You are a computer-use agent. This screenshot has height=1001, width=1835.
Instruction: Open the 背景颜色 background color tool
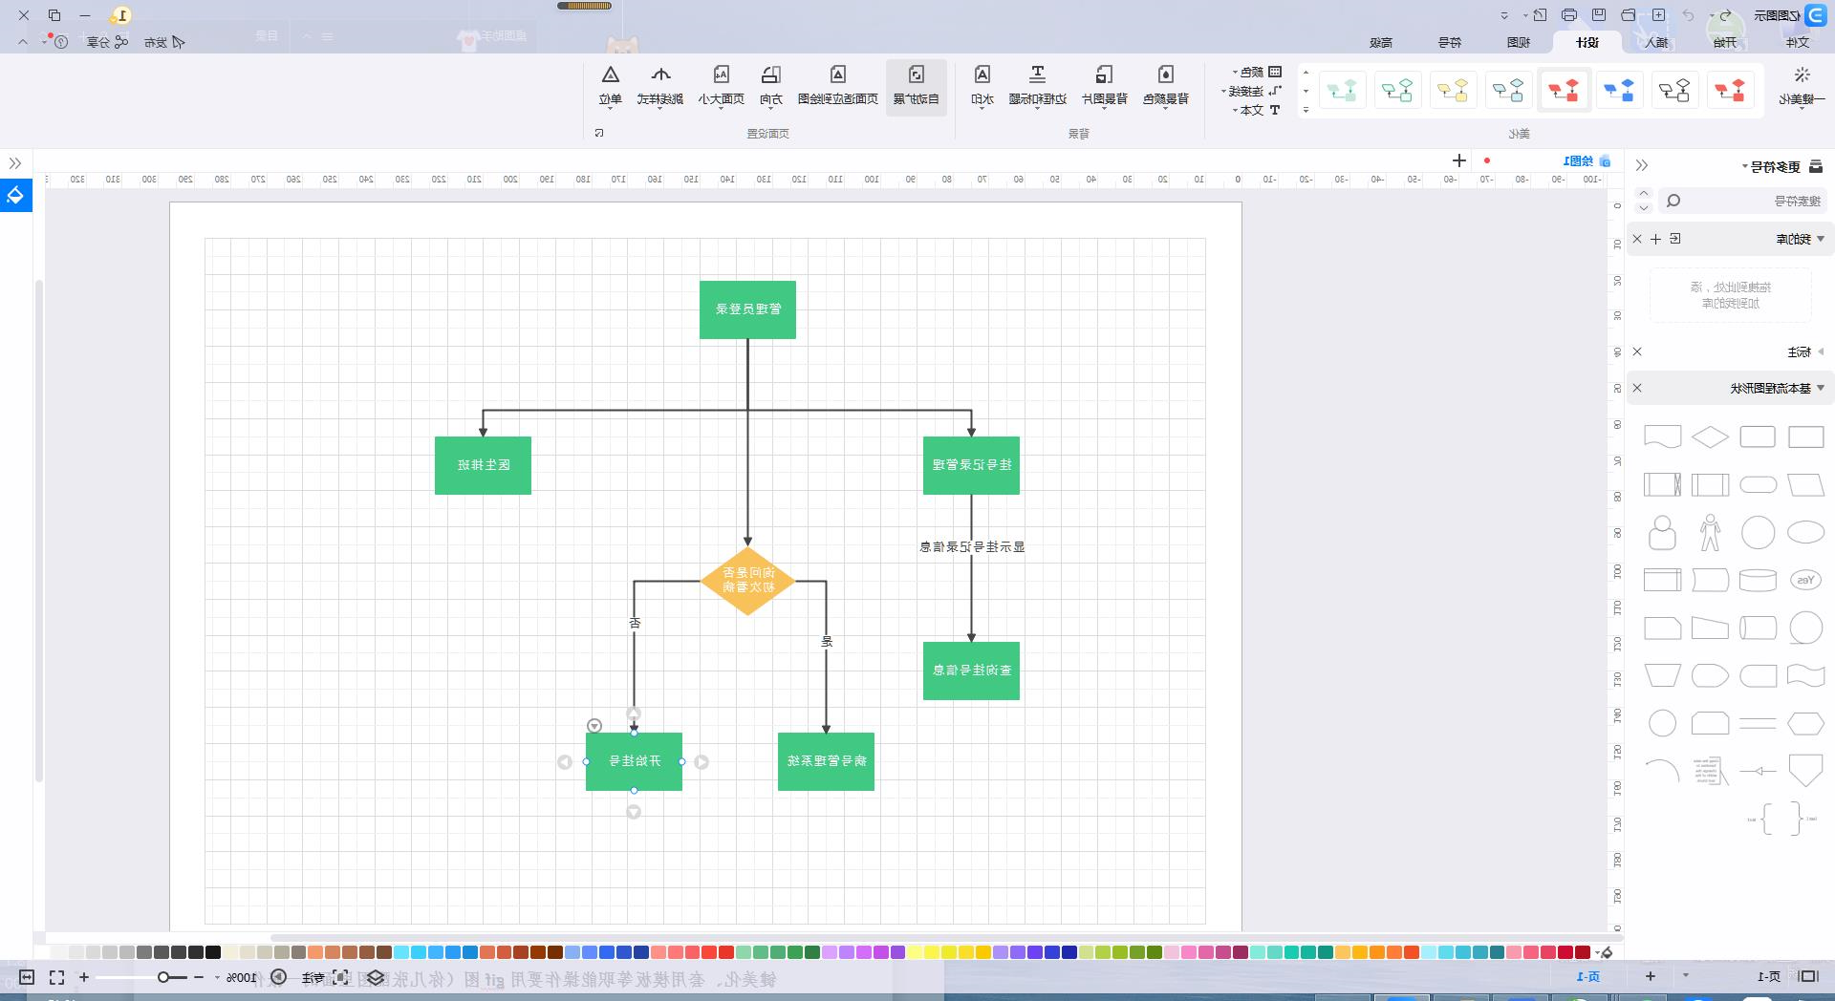[1165, 85]
